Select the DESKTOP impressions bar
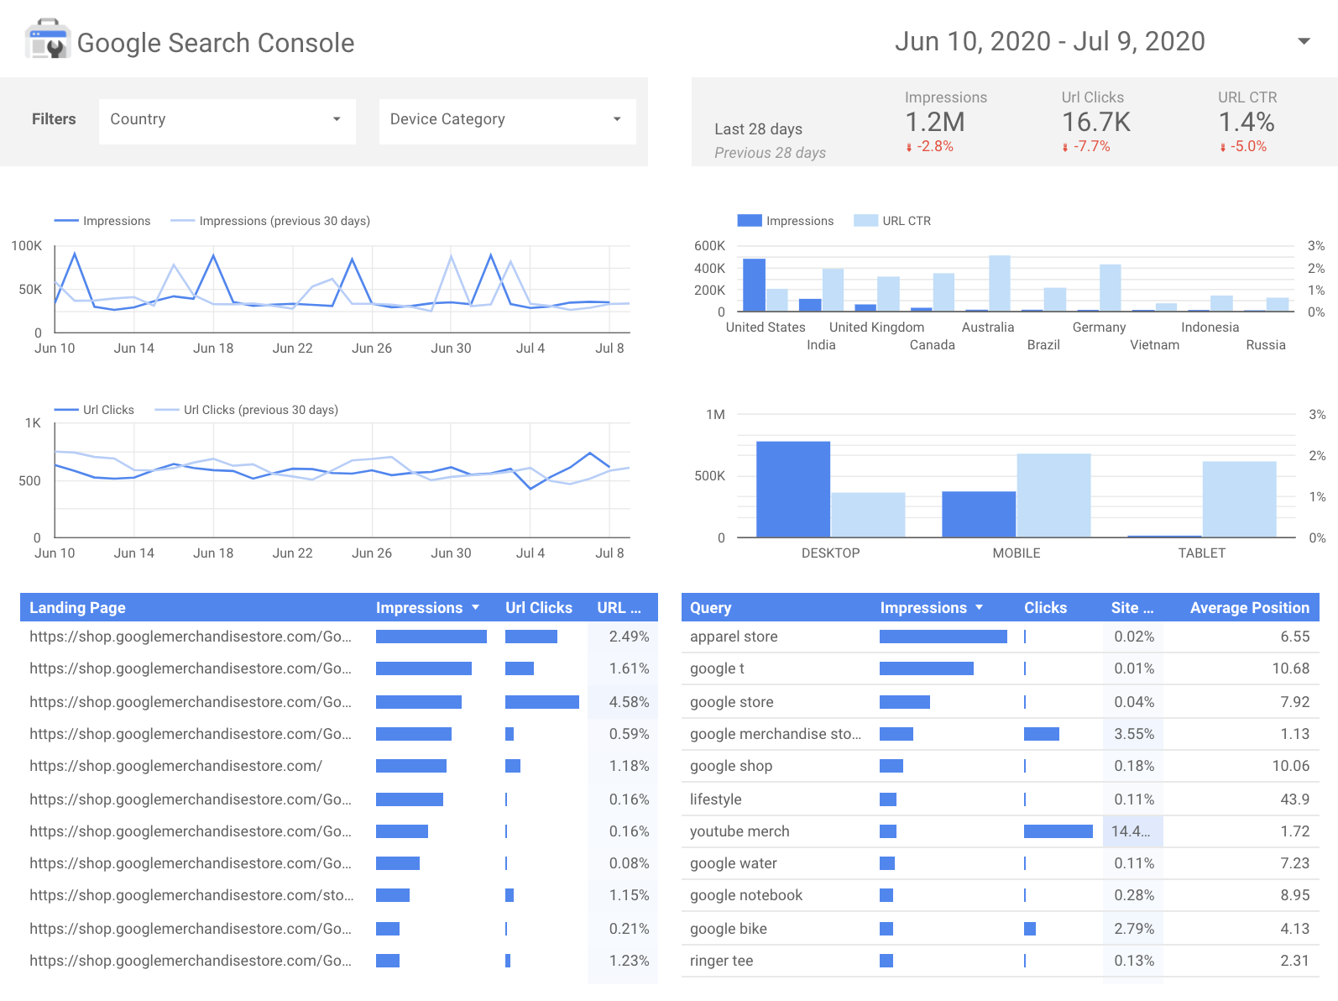Image resolution: width=1338 pixels, height=1001 pixels. (x=793, y=489)
